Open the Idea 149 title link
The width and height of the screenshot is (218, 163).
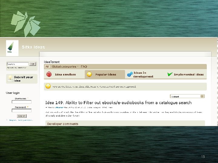118,103
